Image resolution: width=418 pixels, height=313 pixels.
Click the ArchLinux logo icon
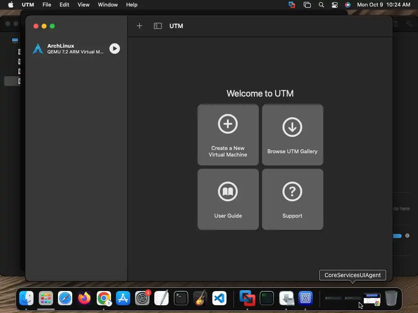coord(38,48)
